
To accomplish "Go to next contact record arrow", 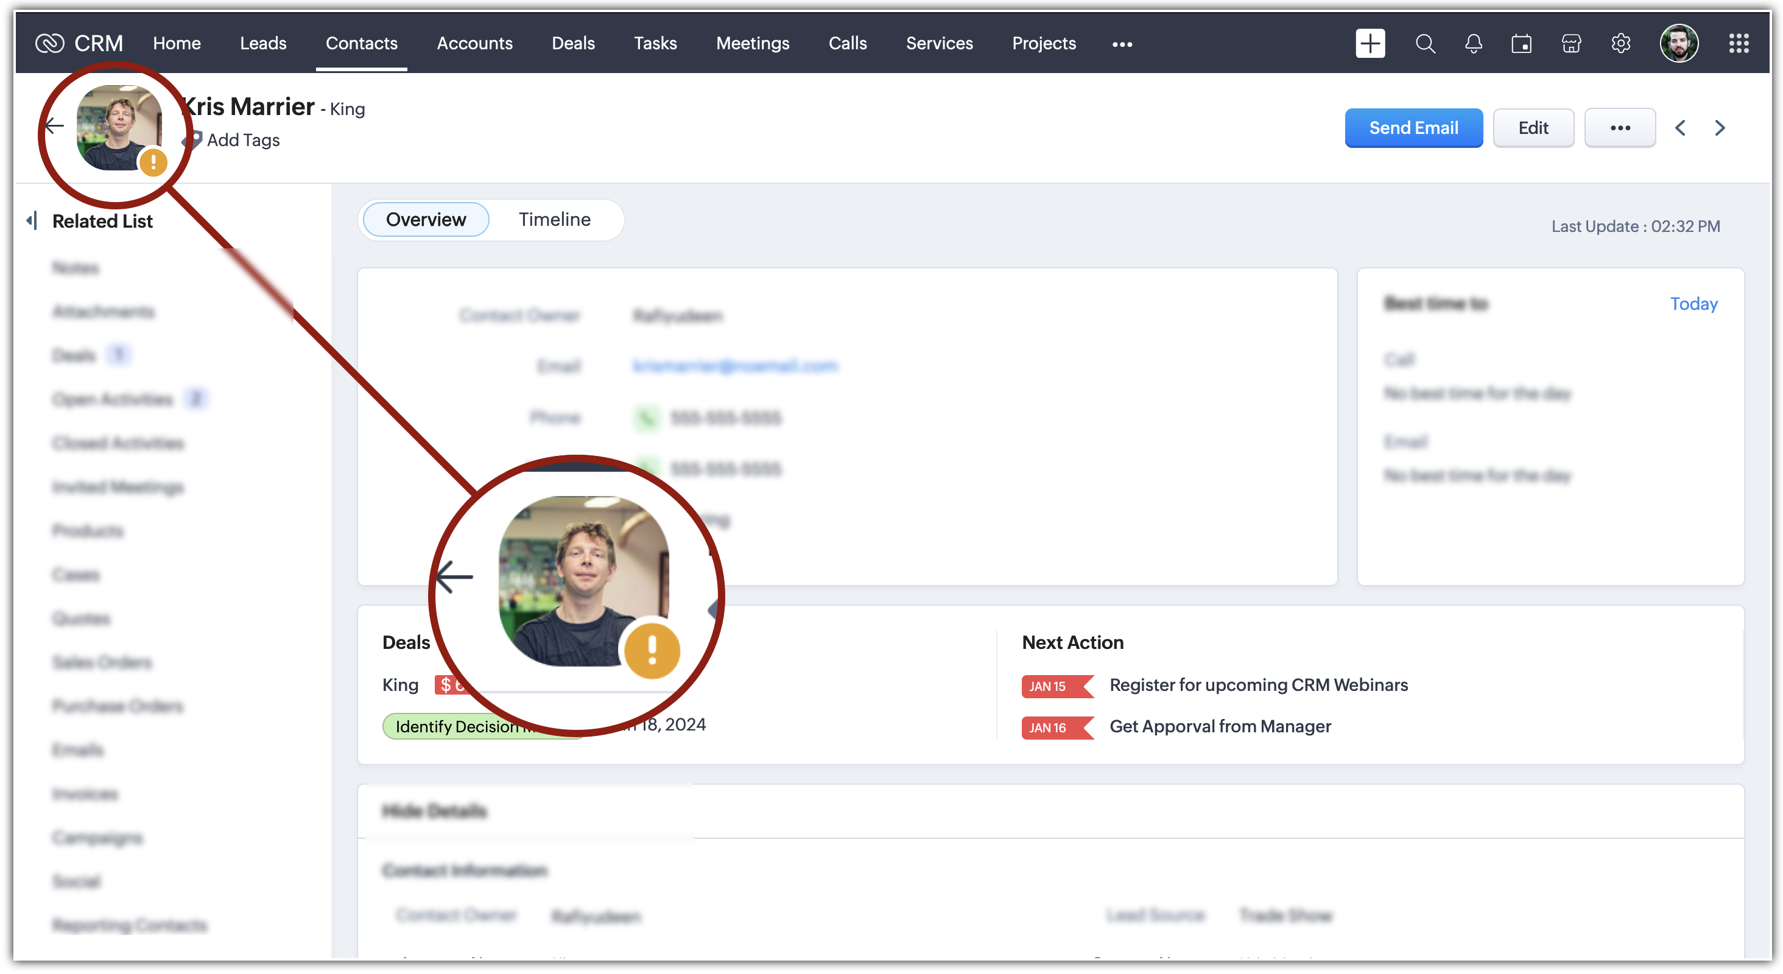I will [x=1720, y=128].
